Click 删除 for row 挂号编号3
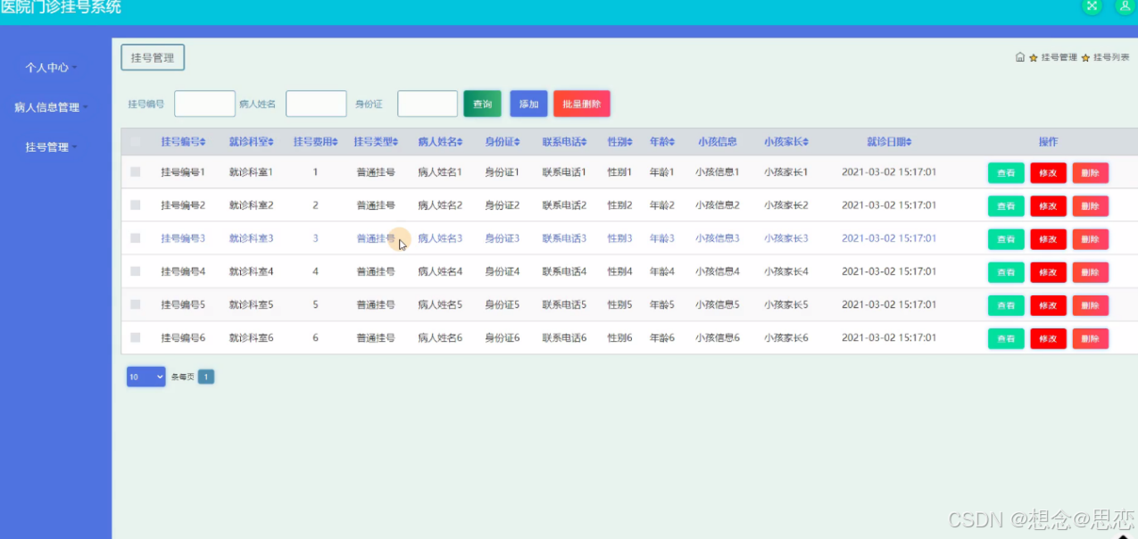The height and width of the screenshot is (539, 1138). pyautogui.click(x=1091, y=239)
